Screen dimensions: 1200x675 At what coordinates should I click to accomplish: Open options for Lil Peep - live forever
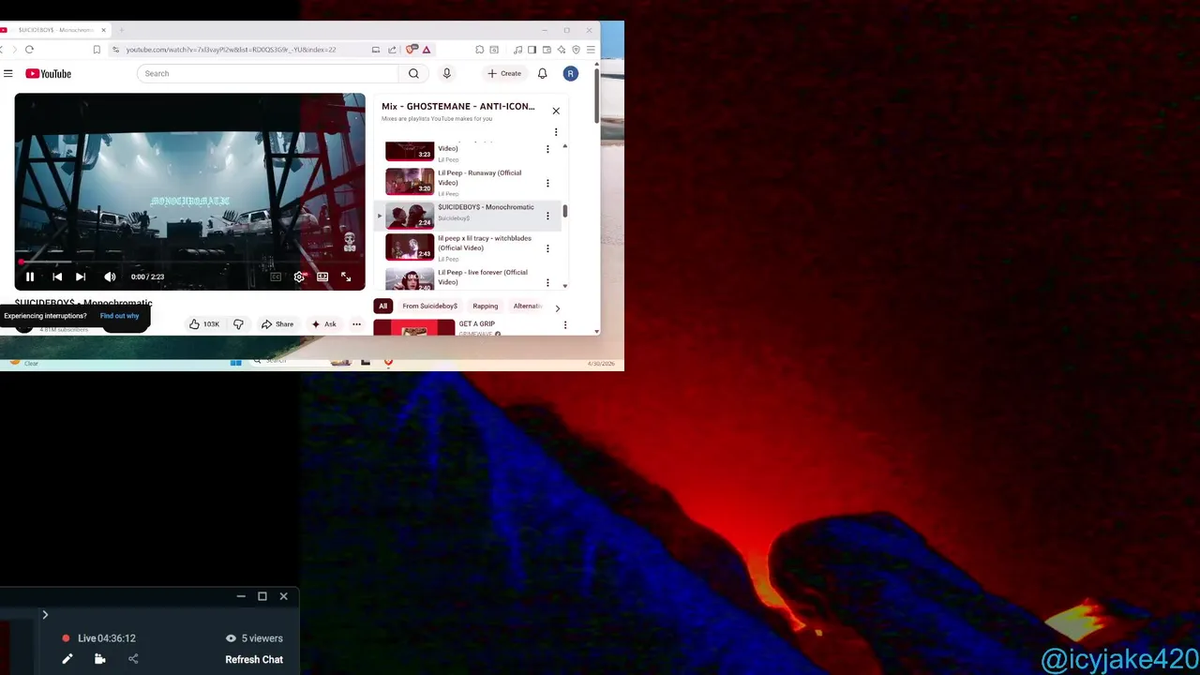tap(547, 280)
